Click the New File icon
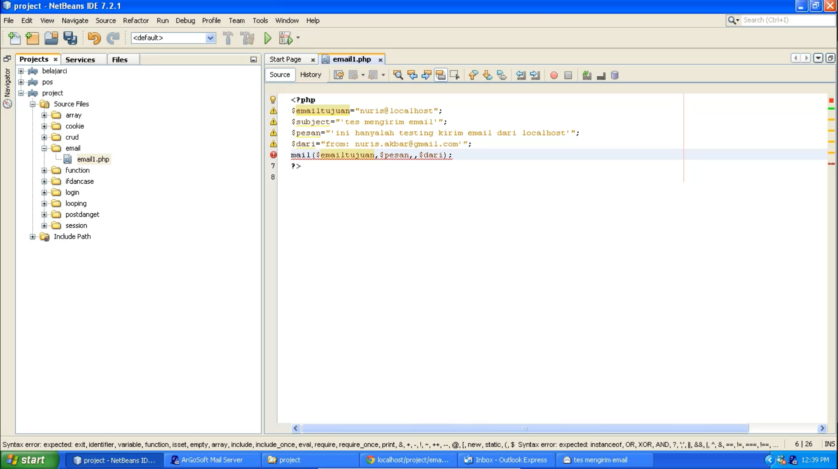838x469 pixels. (14, 38)
